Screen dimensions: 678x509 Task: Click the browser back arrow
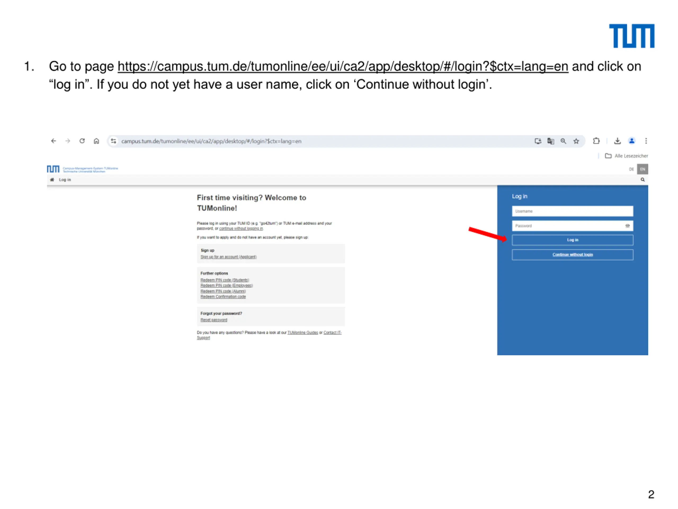pyautogui.click(x=54, y=141)
